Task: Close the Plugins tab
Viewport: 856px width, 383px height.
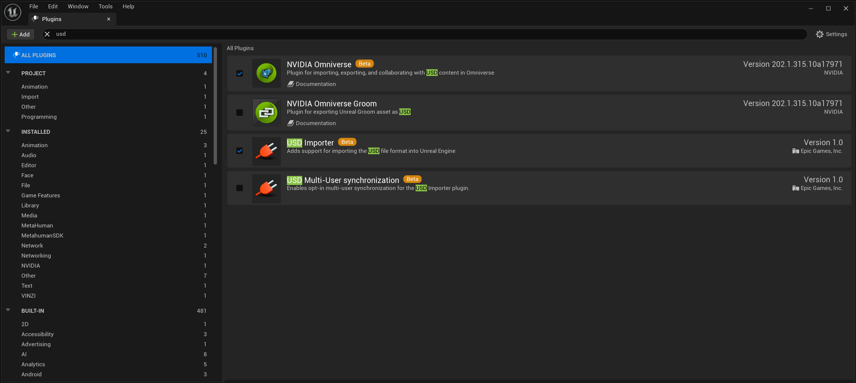Action: point(109,19)
